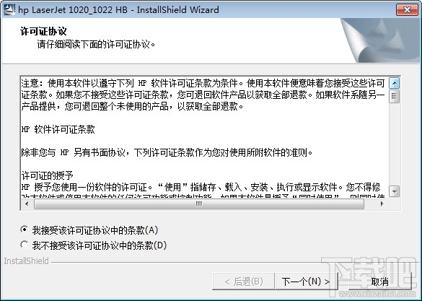
Task: Click the InstallShield label near the bottom
Action: (26, 261)
